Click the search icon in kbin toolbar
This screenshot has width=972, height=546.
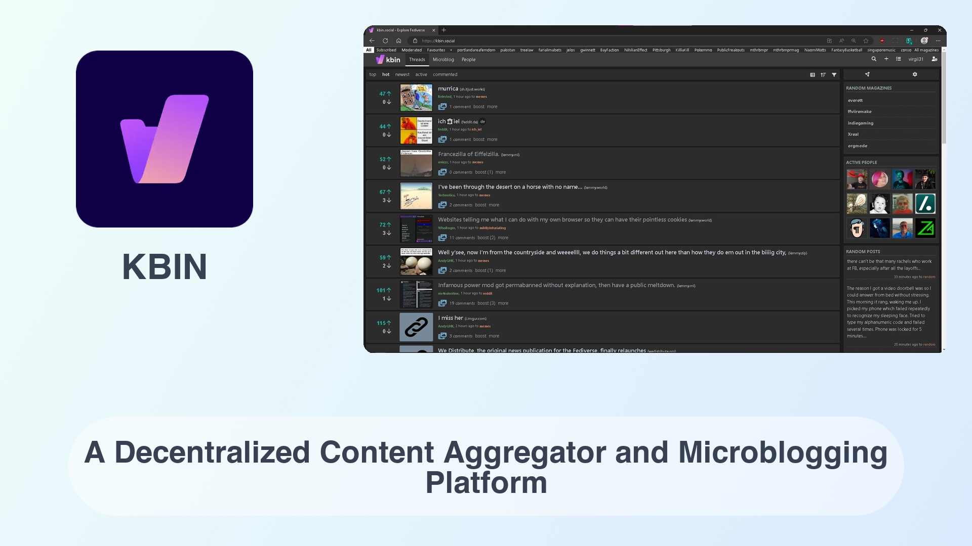click(874, 59)
